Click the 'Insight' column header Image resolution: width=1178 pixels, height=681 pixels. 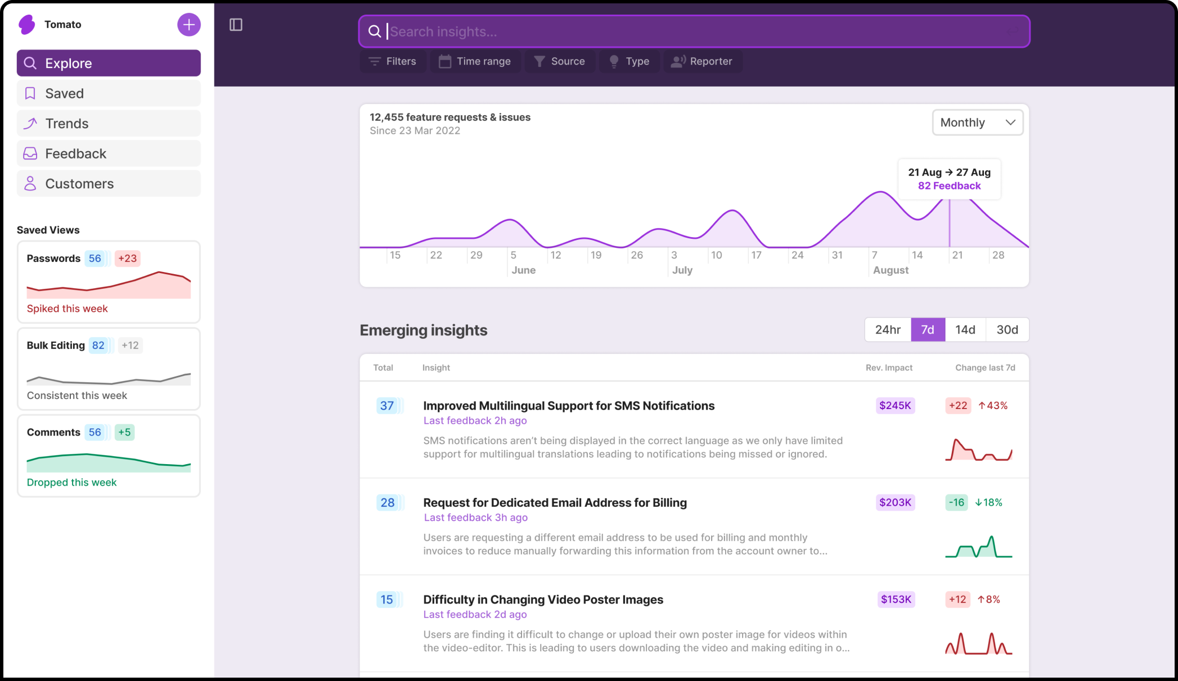coord(436,367)
